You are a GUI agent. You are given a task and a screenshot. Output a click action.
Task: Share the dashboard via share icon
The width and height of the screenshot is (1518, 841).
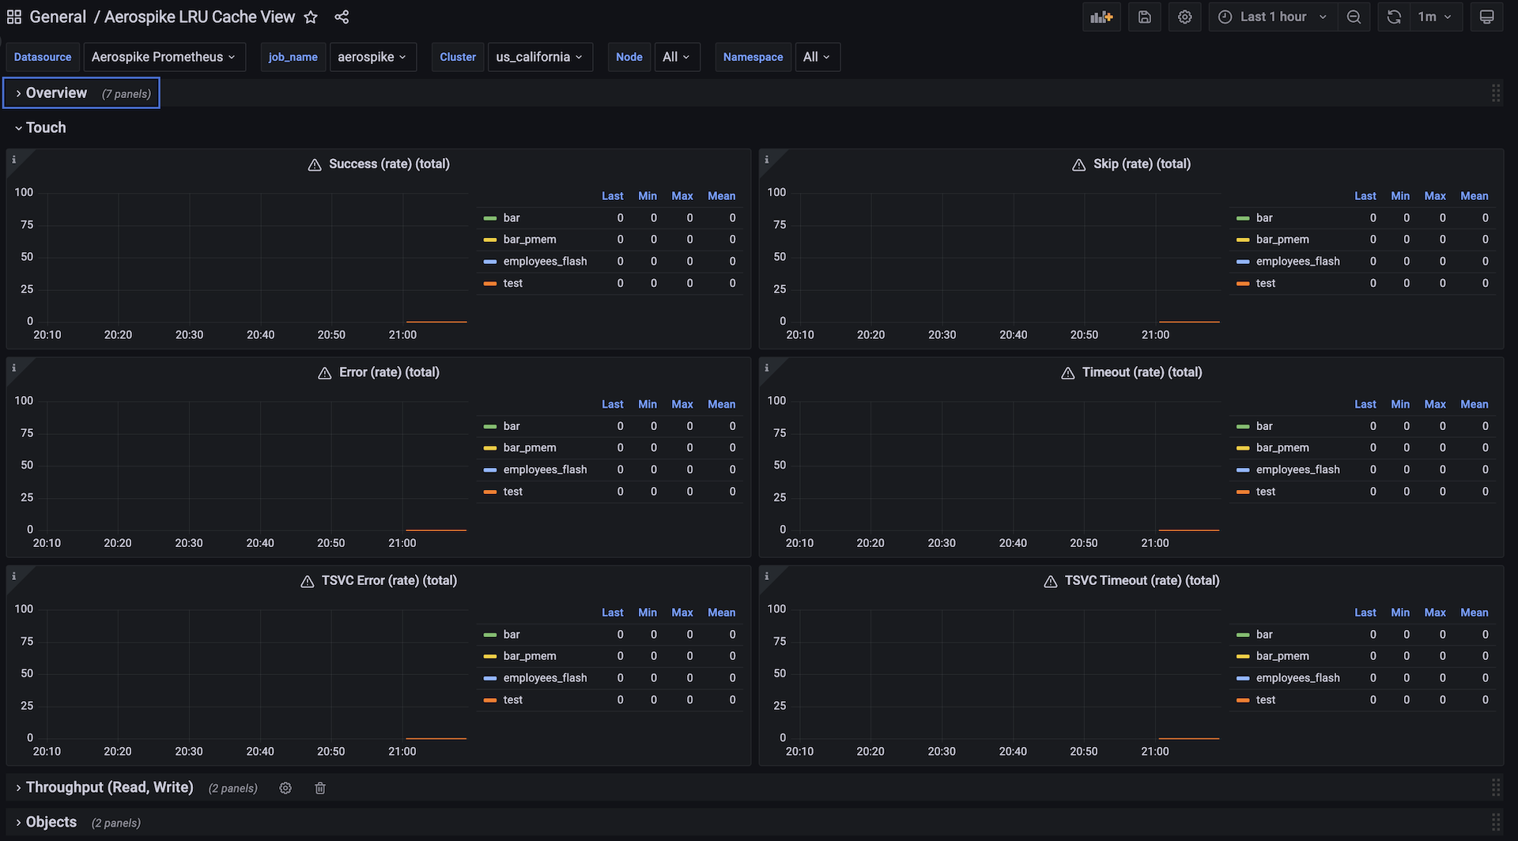(342, 17)
